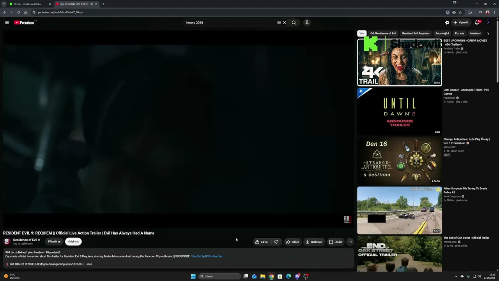
Task: Select the Vše filter chip
Action: 362,34
